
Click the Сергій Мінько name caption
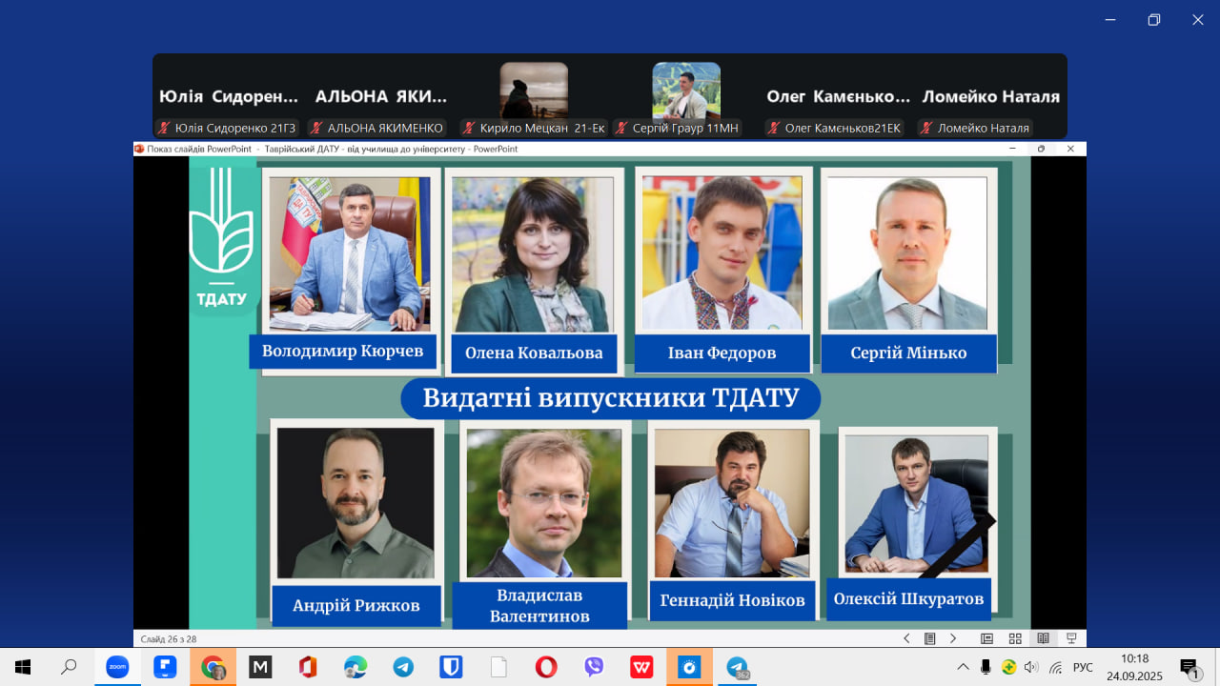(908, 353)
